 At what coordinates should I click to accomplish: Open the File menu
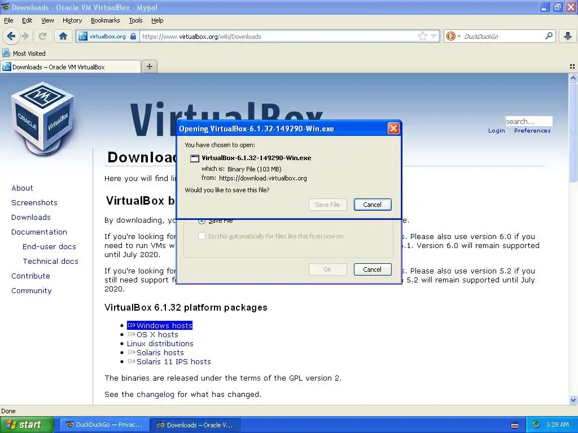(8, 20)
